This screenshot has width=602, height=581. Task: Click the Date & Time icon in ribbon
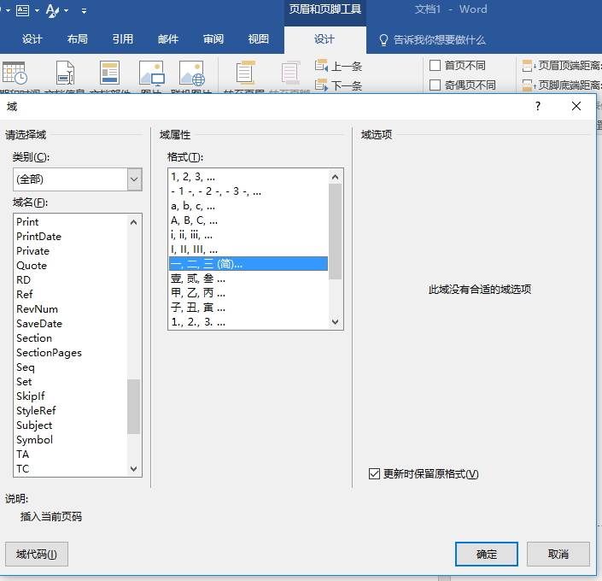click(15, 73)
